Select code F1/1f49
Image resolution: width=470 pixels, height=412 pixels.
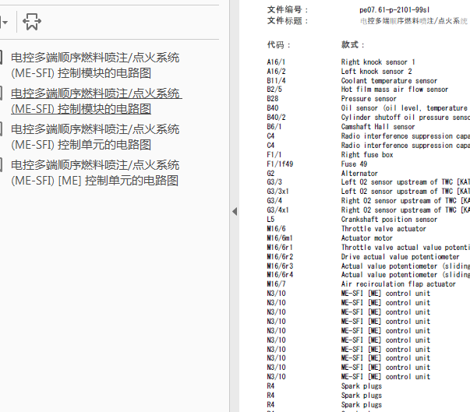pos(280,164)
